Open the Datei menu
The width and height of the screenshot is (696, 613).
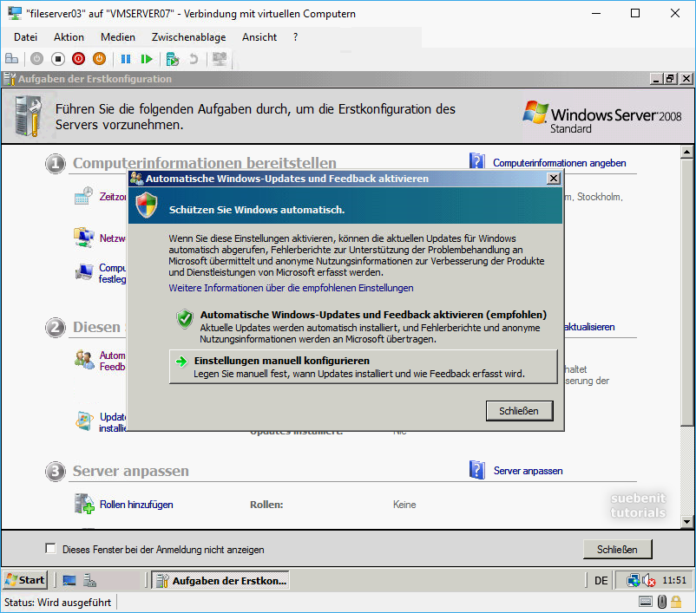click(x=25, y=37)
